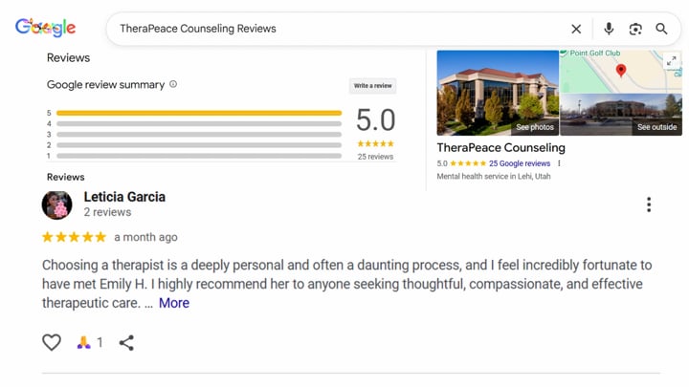Share Leticia Garcia's review

(126, 342)
